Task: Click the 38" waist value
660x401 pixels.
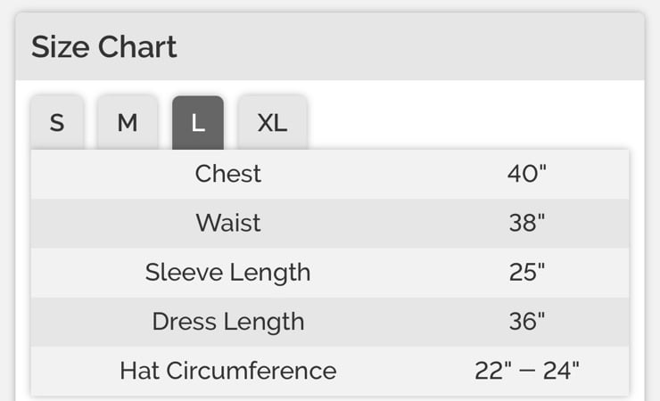Action: (x=526, y=223)
